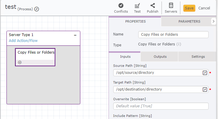Click the pencil icon next to test title
The image size is (218, 119).
(x=37, y=9)
